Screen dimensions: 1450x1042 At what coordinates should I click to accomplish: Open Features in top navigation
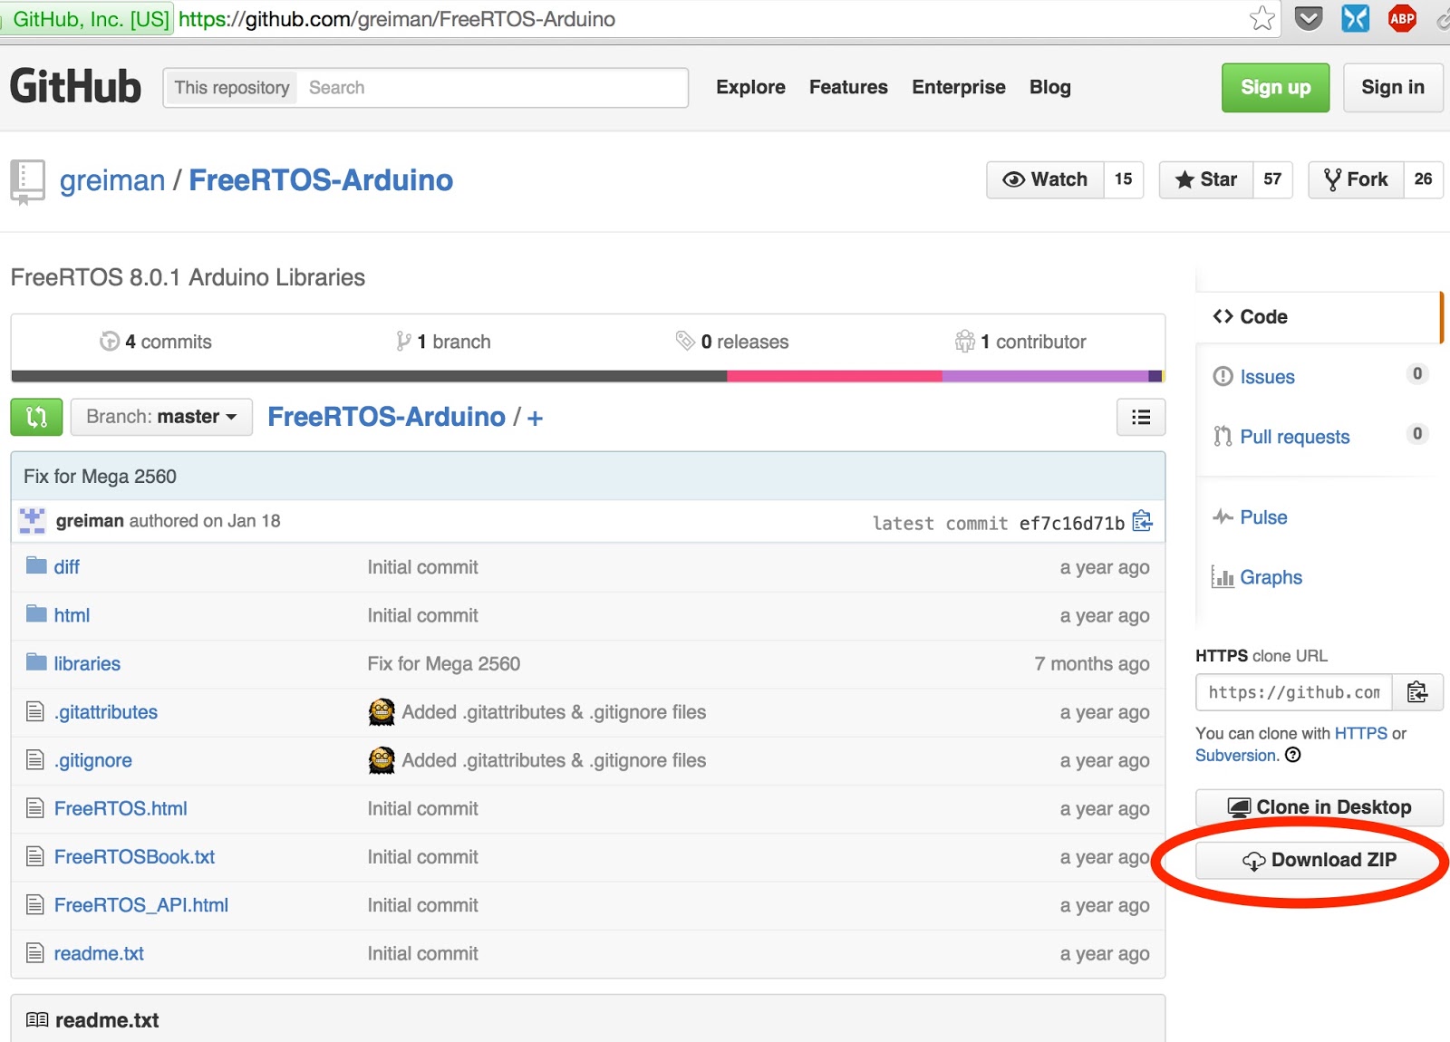pos(848,87)
